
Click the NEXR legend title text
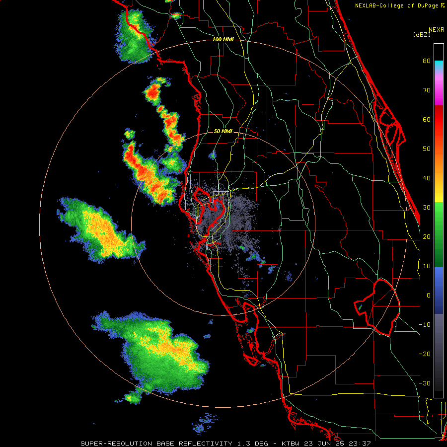(436, 30)
